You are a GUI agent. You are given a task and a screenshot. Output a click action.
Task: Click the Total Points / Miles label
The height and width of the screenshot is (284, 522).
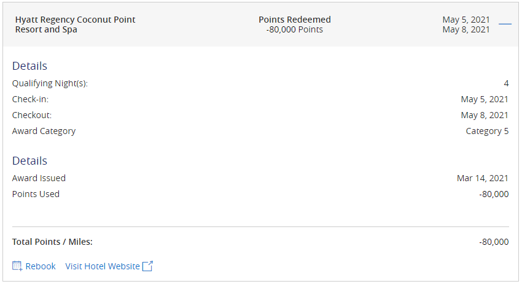pos(52,242)
